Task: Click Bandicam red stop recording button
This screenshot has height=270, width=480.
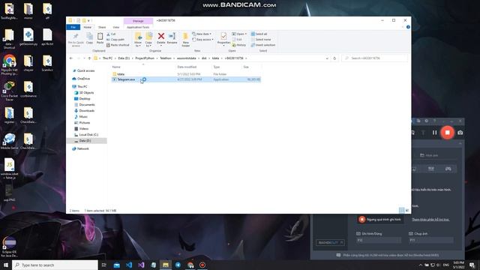Action: pos(447,133)
